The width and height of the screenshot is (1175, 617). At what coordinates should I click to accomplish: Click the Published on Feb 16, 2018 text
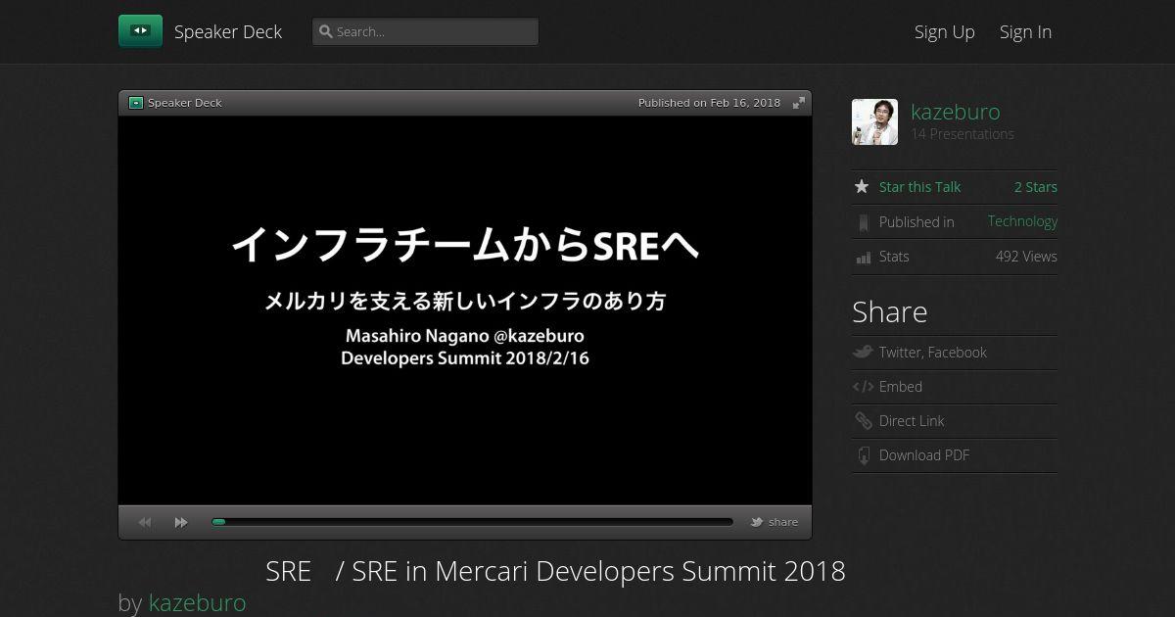709,103
